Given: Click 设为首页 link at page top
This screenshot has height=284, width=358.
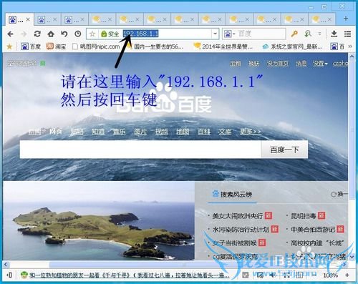Looking at the screenshot, I should click(x=277, y=64).
